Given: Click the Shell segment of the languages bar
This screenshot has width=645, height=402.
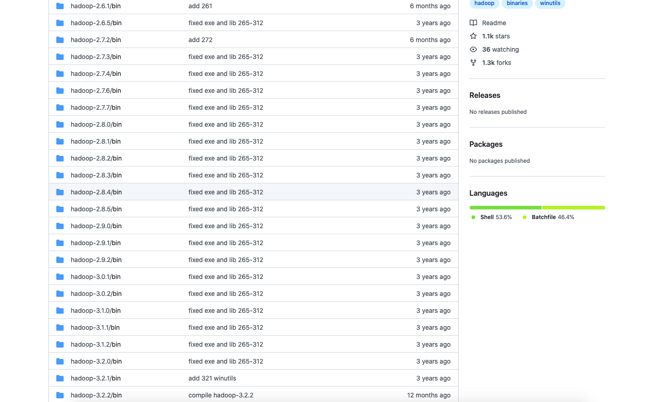Looking at the screenshot, I should tap(505, 208).
